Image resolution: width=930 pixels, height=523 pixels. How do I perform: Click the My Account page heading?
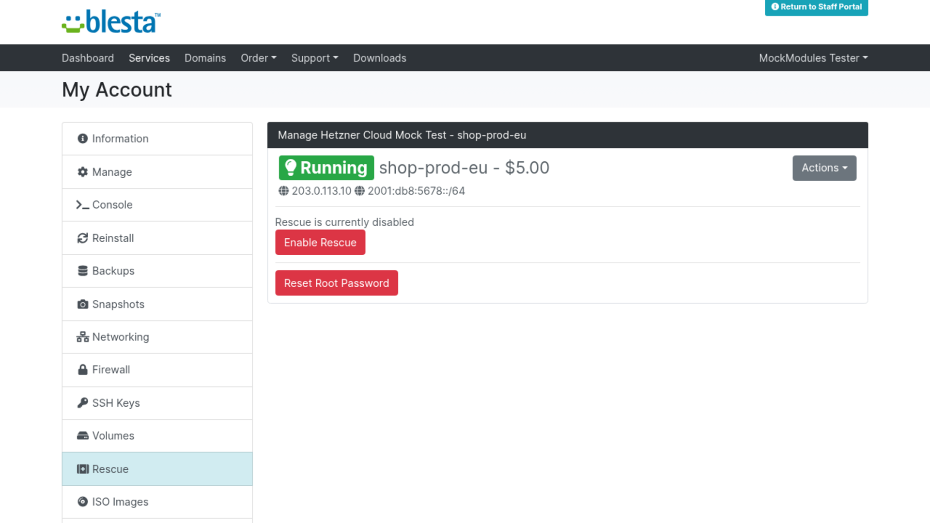click(117, 90)
